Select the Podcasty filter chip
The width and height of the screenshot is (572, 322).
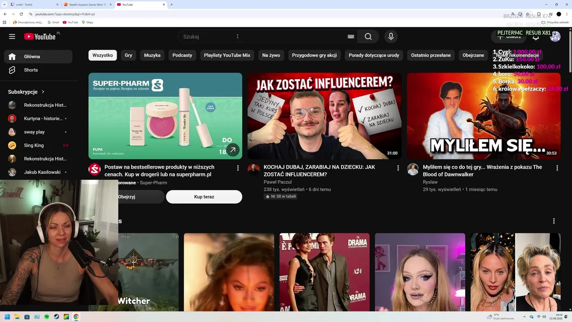click(182, 55)
